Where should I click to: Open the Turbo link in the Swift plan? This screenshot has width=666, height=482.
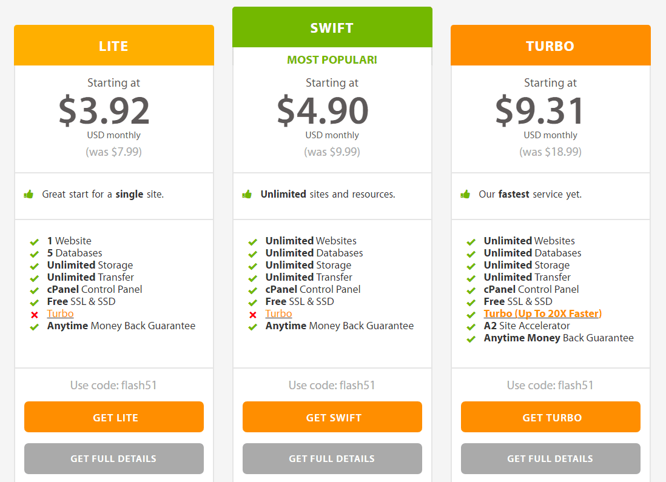(x=278, y=313)
